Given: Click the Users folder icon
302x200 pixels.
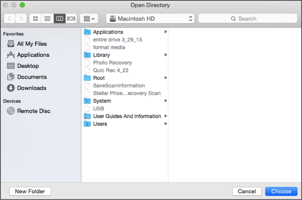Looking at the screenshot, I should click(x=87, y=124).
